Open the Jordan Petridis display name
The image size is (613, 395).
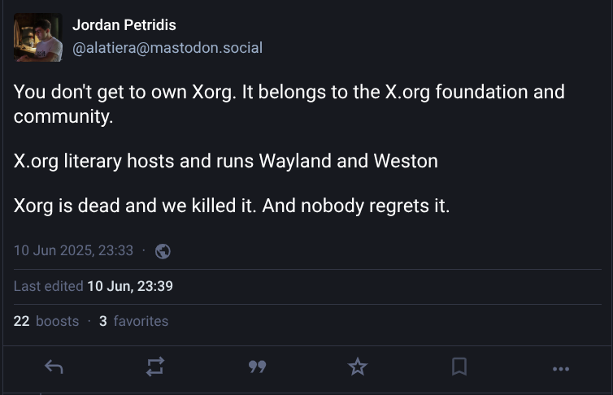coord(124,25)
